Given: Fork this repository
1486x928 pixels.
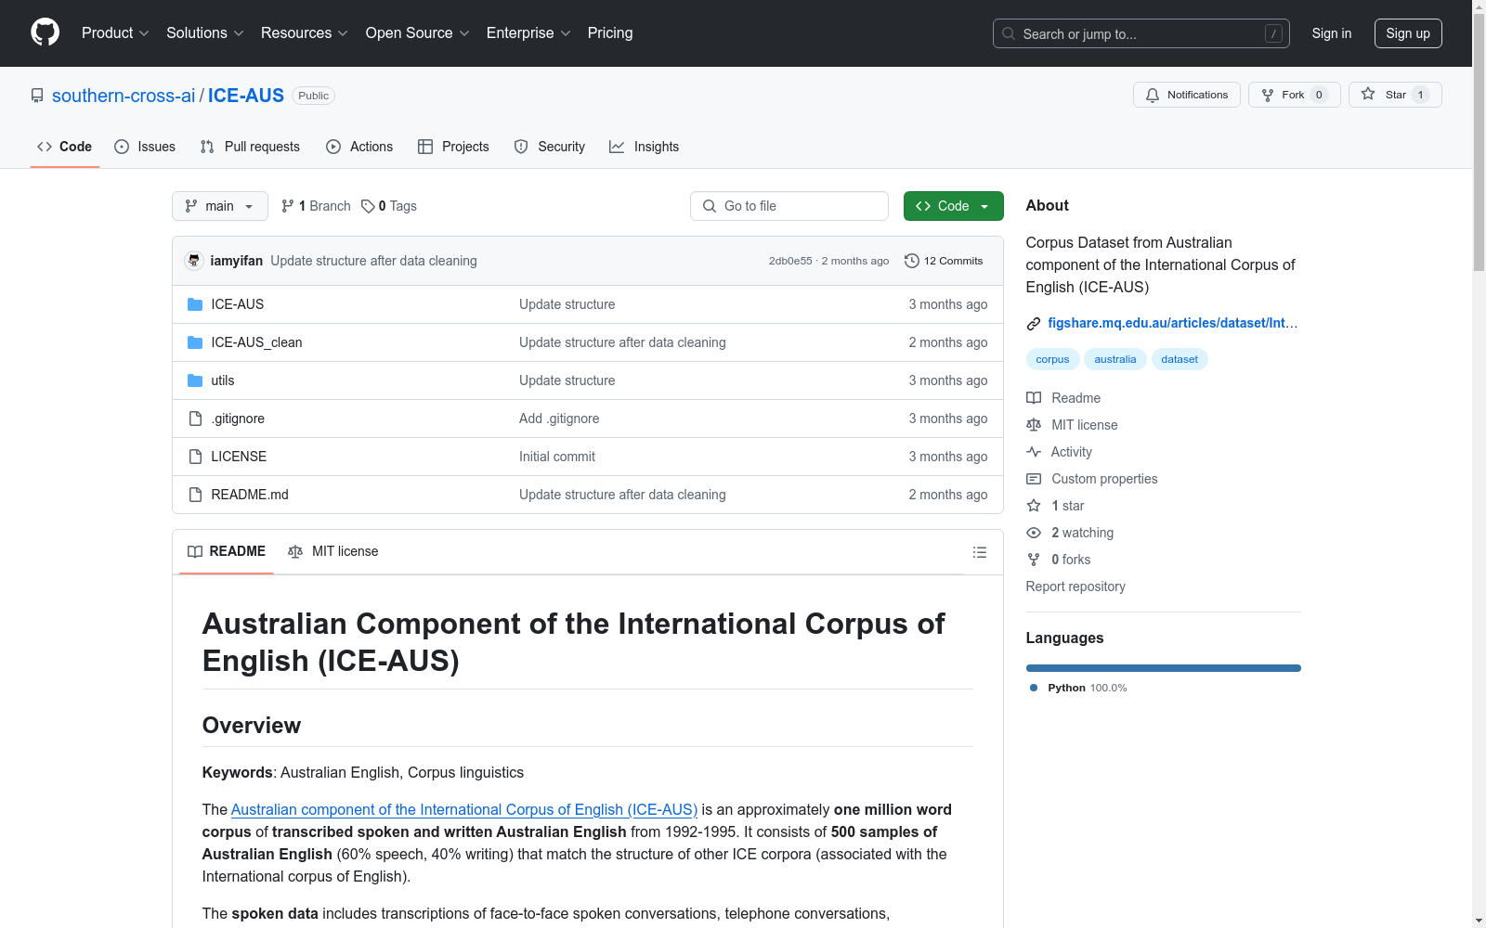Looking at the screenshot, I should [1294, 95].
